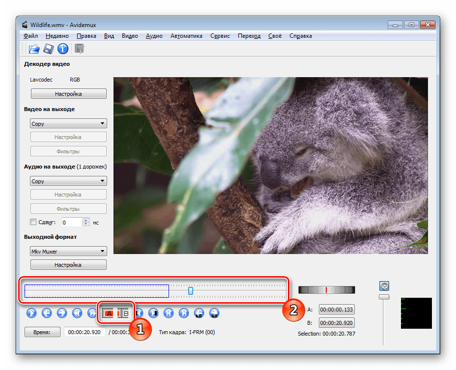
Task: Click Фильтры under Аудио на выходе
Action: (x=69, y=209)
